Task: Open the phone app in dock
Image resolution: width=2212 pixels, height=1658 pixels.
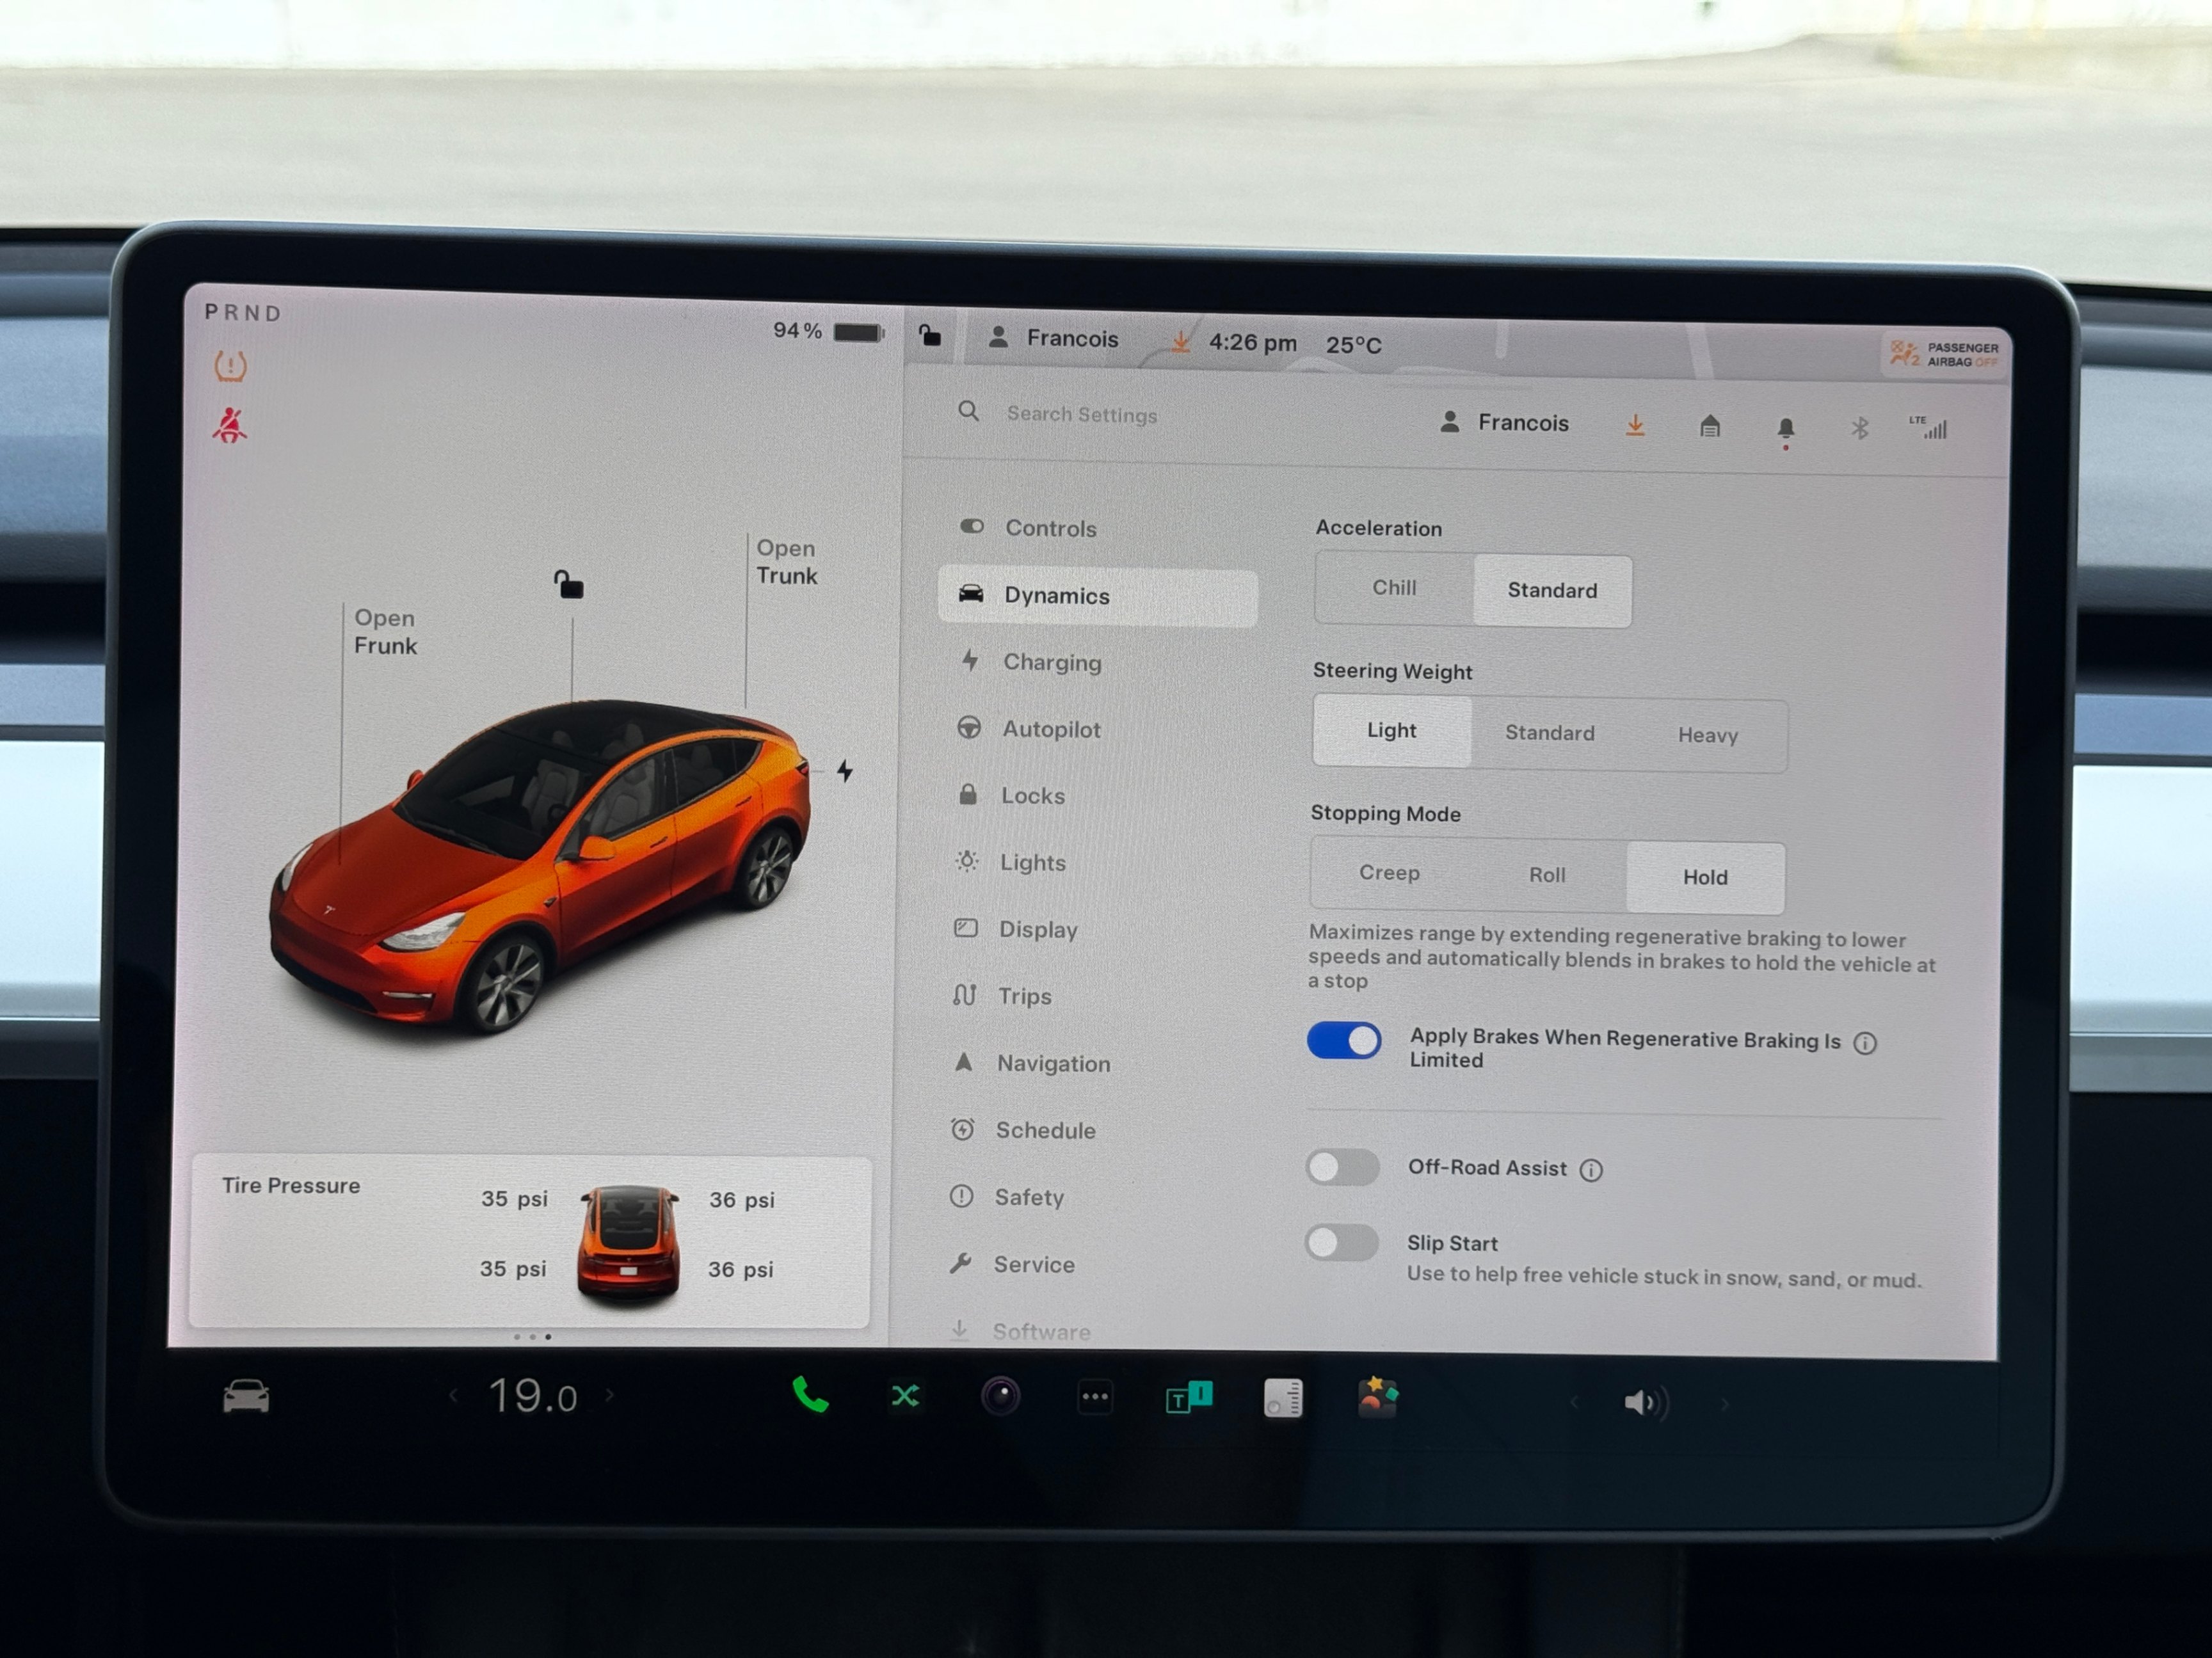Action: (810, 1395)
